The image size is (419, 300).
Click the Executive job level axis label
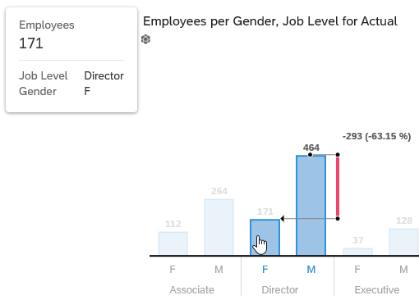(377, 289)
